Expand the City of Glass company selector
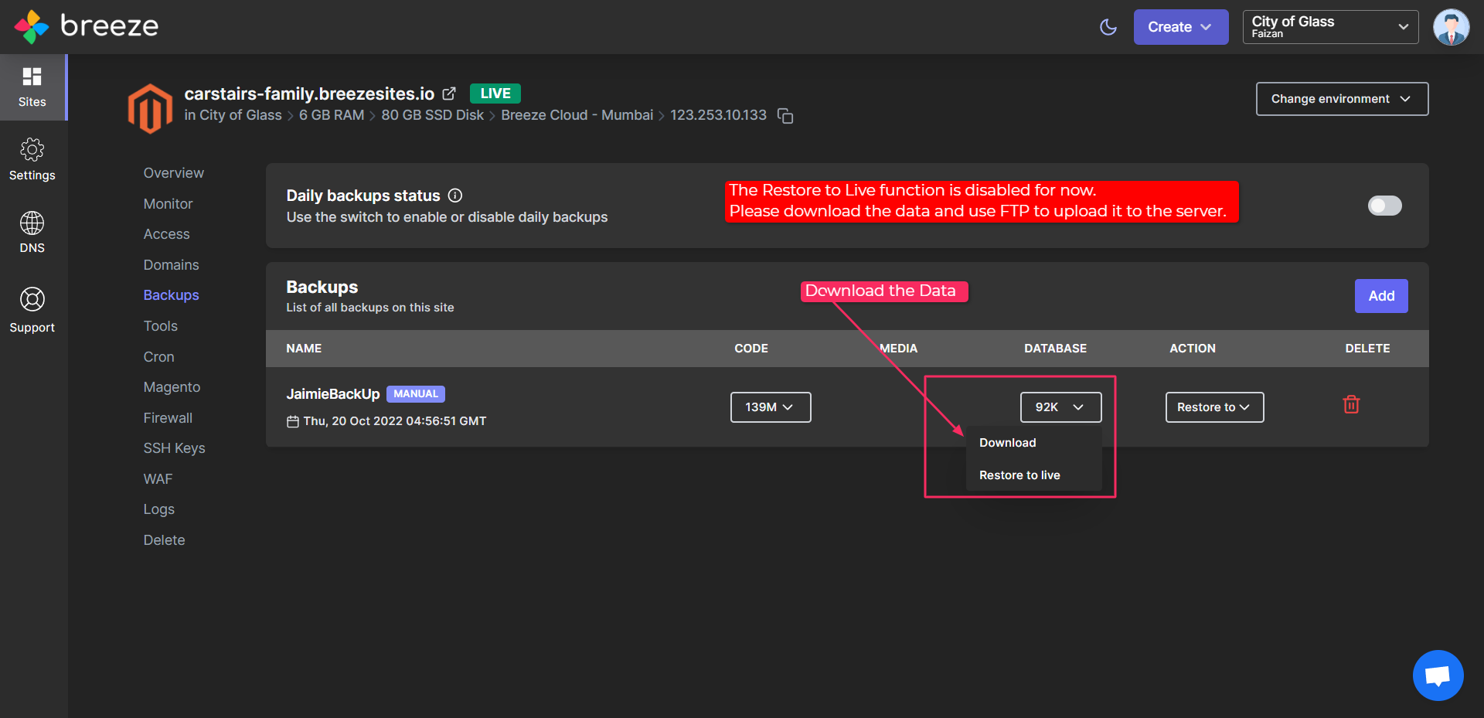The height and width of the screenshot is (718, 1484). pos(1330,27)
